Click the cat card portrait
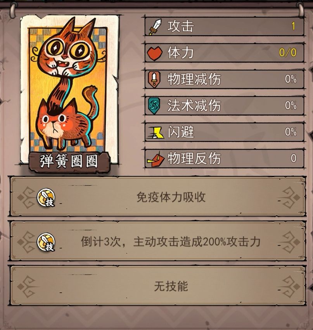 (x=69, y=88)
